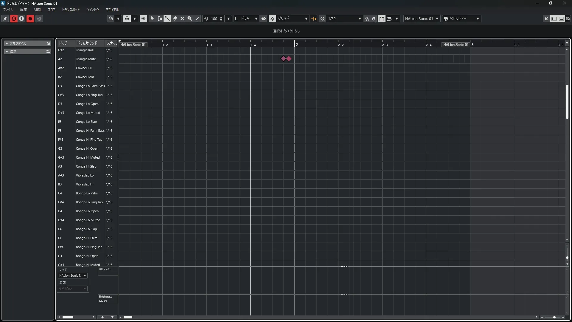Viewport: 572px width, 322px height.
Task: Select the Object Selection arrow tool
Action: click(x=152, y=18)
